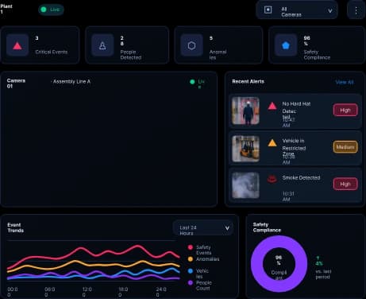
Task: Click the green Live status pill next to Plant 1
Action: click(x=51, y=10)
